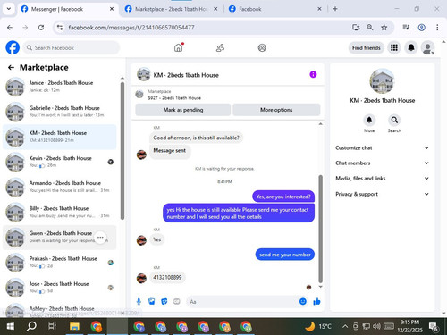The height and width of the screenshot is (335, 447).
Task: Open the Facebook menu grid icon
Action: tap(394, 47)
